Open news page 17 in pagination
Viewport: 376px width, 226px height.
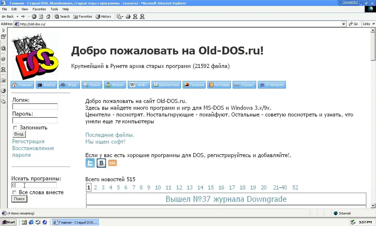(x=232, y=188)
